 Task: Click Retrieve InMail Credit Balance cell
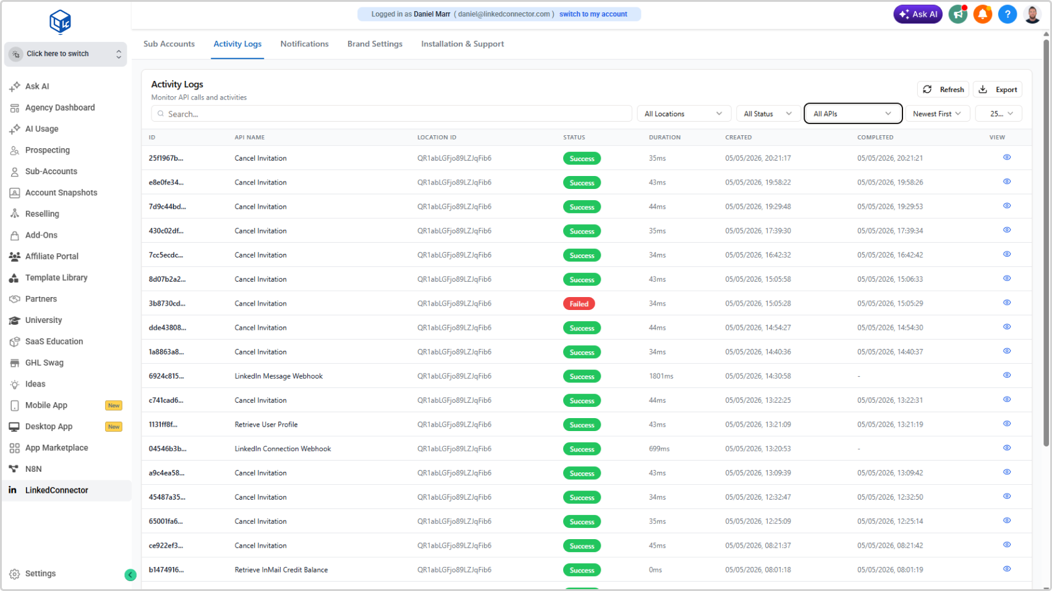(281, 570)
